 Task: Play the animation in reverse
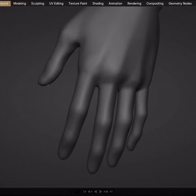click(95, 191)
